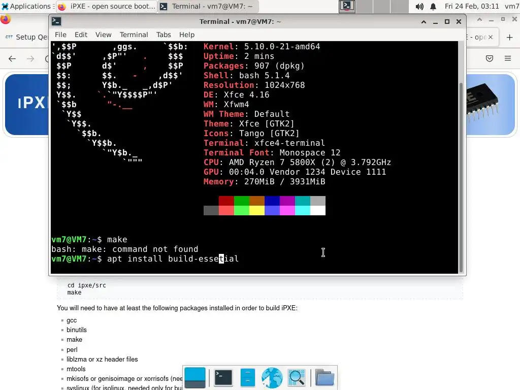Image resolution: width=520 pixels, height=390 pixels.
Task: Close the Terminal window
Action: click(x=459, y=22)
